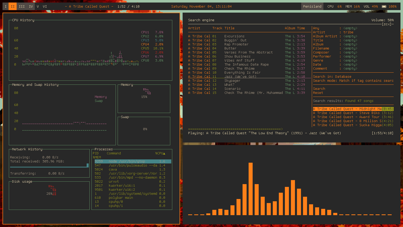This screenshot has width=403, height=227.
Task: Switch to workspace VI
Action: (45, 7)
